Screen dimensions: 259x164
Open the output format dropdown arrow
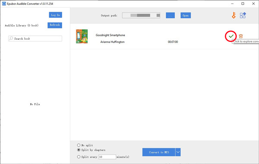178,152
